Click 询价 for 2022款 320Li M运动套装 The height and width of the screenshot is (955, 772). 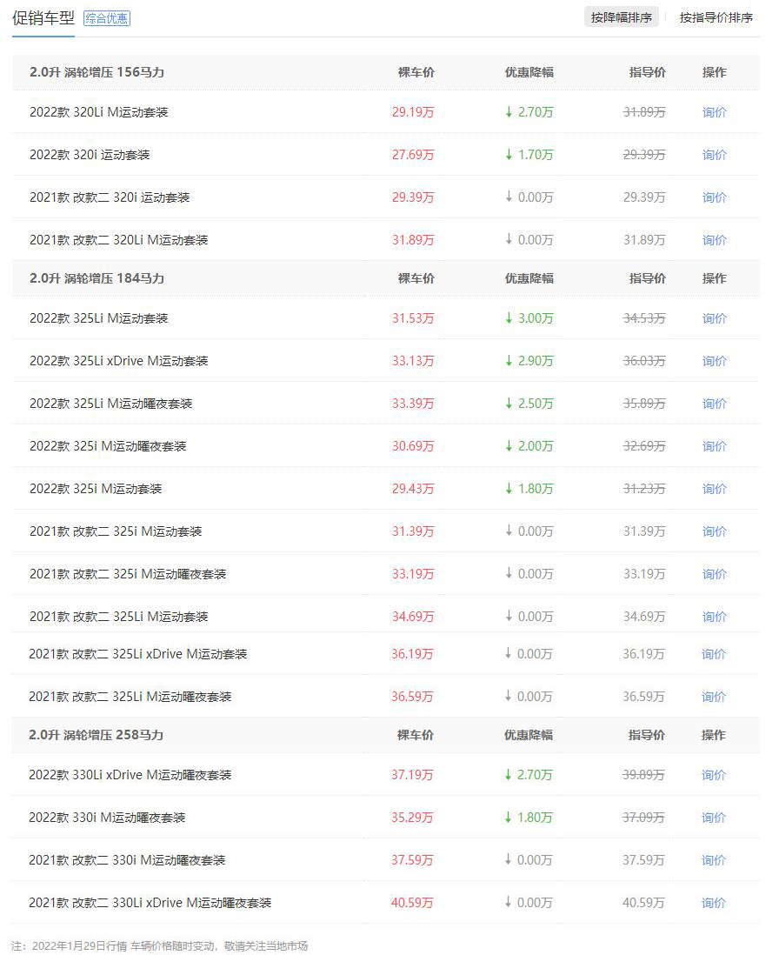[714, 112]
